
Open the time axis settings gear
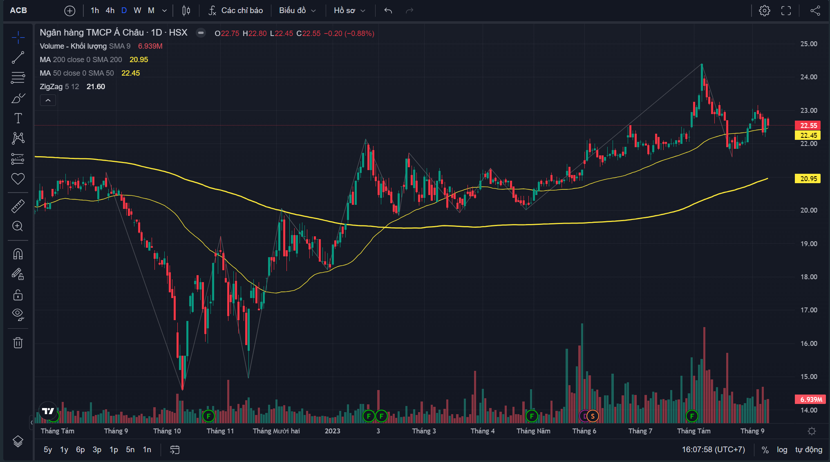(812, 431)
